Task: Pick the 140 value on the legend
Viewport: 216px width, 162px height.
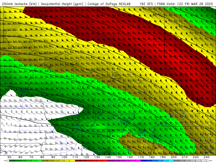Action: 108,157
